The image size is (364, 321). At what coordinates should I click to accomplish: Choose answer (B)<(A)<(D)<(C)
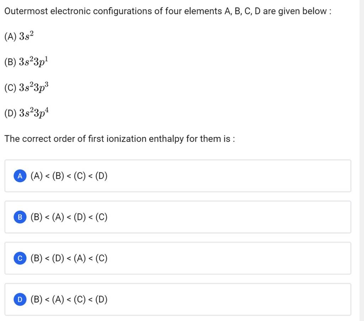(x=70, y=217)
